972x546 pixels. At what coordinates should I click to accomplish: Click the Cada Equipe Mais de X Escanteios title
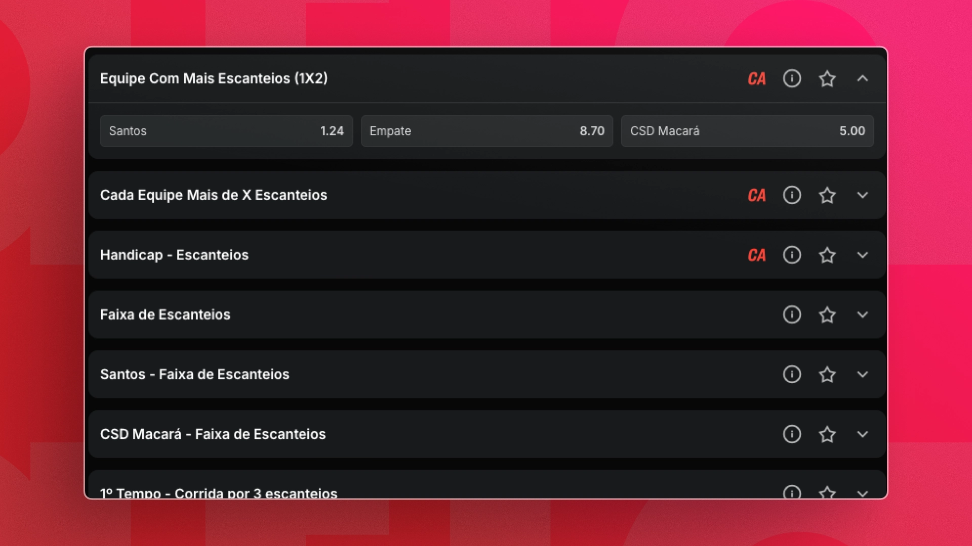214,195
